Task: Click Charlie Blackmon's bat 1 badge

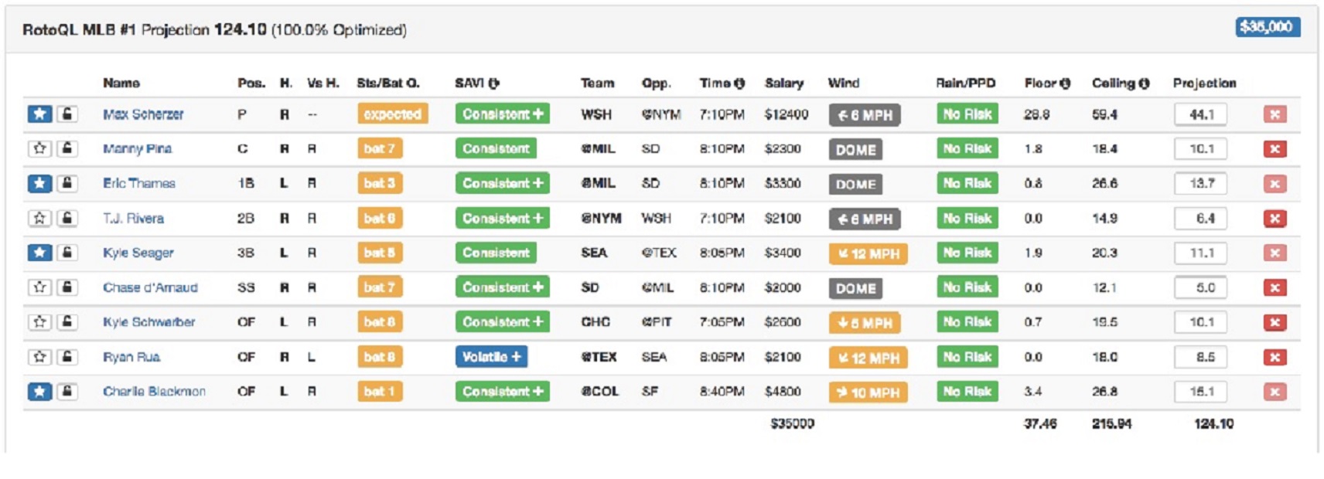Action: pyautogui.click(x=379, y=392)
